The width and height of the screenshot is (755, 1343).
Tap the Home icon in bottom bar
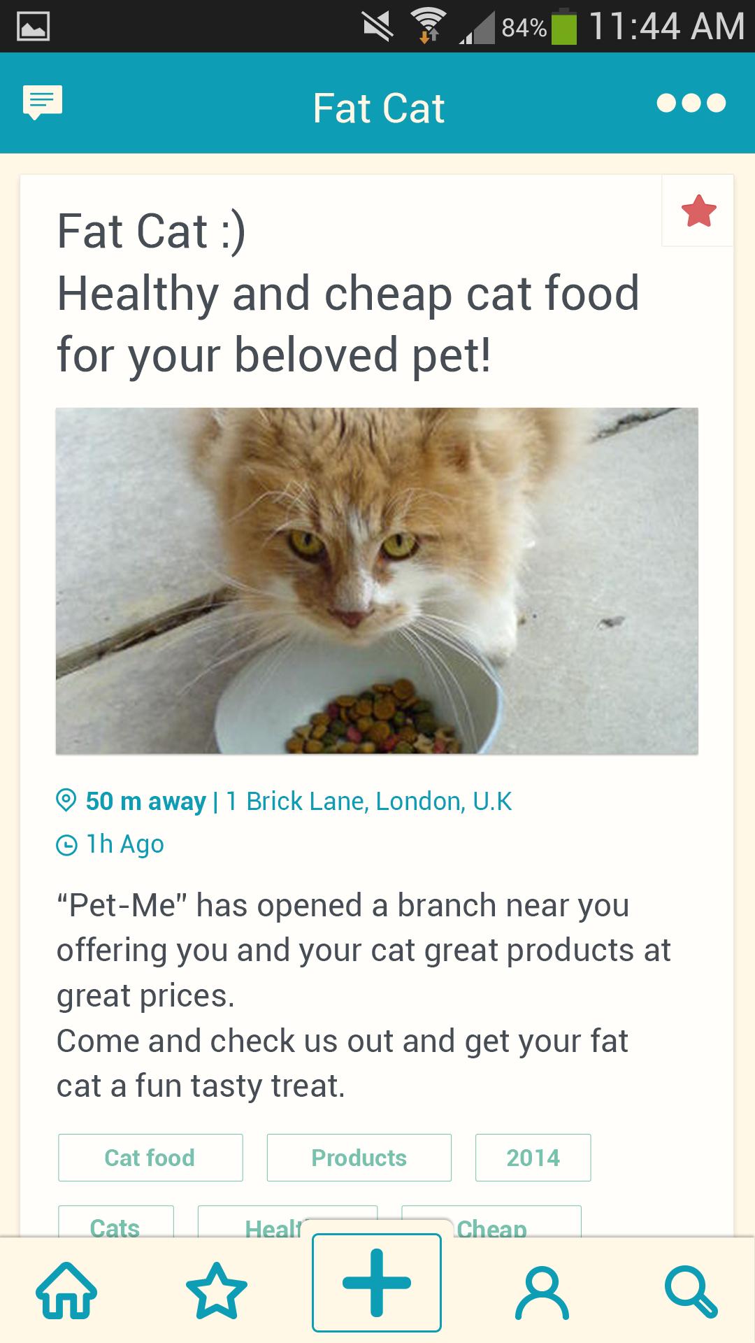click(x=66, y=1291)
